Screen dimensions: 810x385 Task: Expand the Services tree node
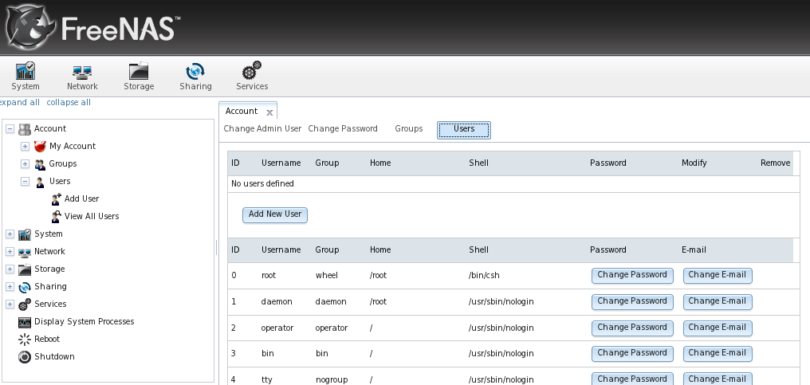(10, 304)
